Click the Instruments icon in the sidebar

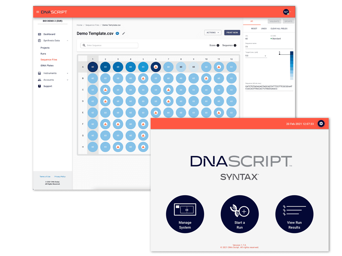39,73
